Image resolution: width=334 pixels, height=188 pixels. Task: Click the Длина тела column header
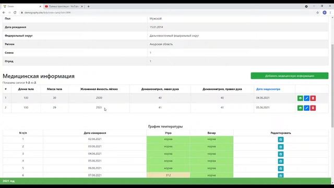coord(26,89)
